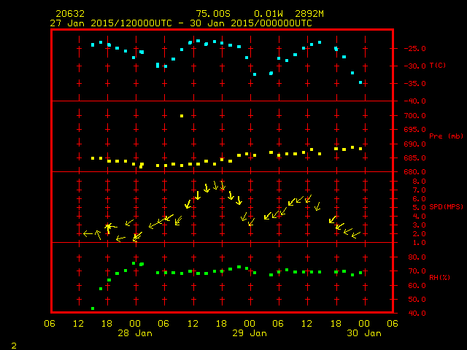Click the number 2 in bottom-left corner
This screenshot has height=350, width=467.
pos(13,344)
